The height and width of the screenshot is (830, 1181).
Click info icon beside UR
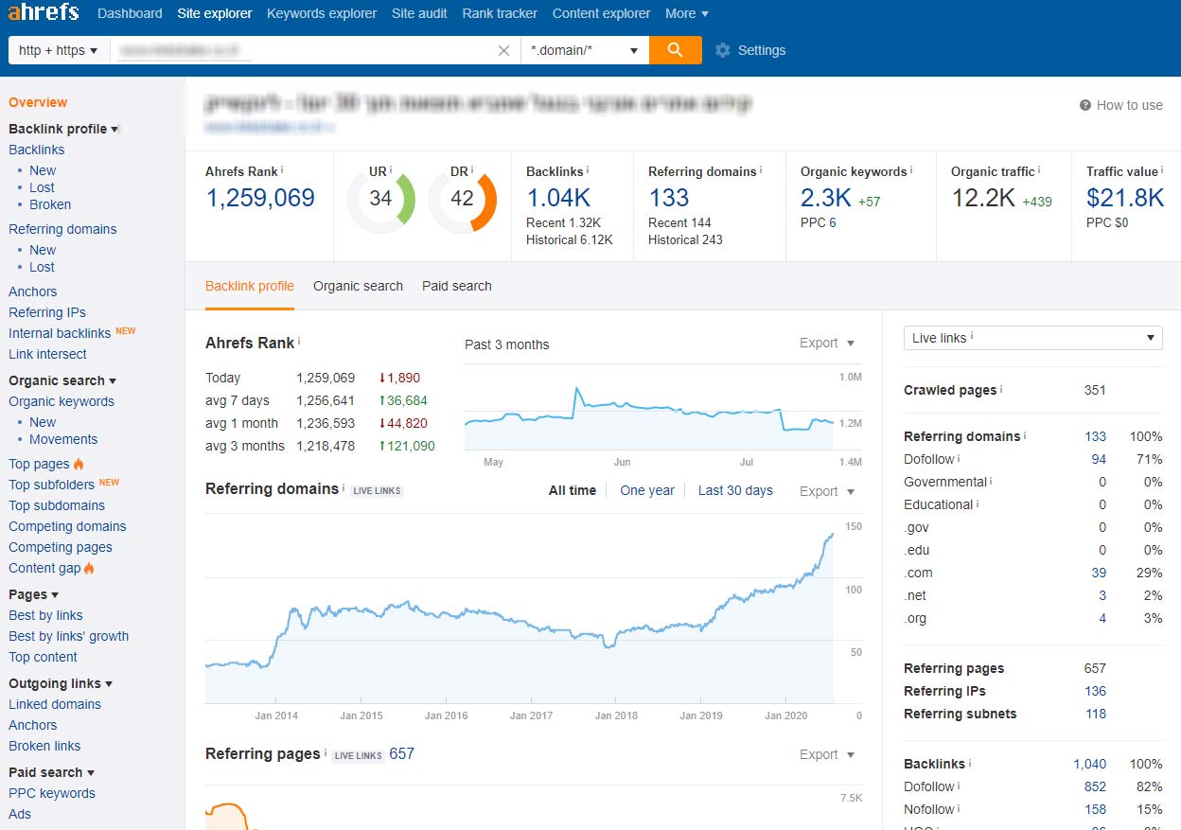(x=391, y=170)
